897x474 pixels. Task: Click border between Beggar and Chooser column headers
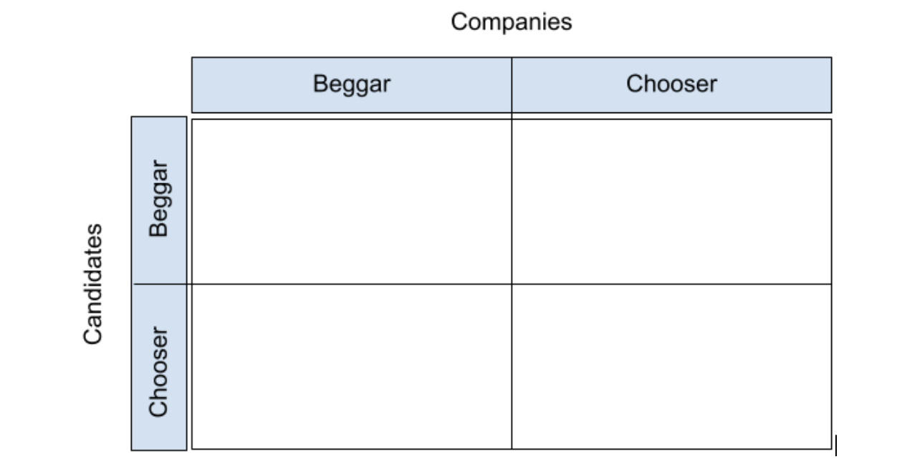click(512, 84)
